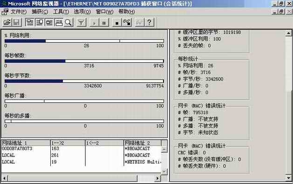This screenshot has width=293, height=184.
Task: Open the capture filter funnel icon
Action: point(81,22)
